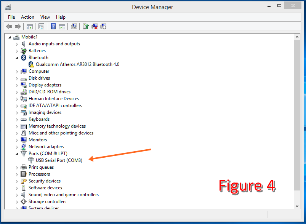Click the Properties toolbar icon
This screenshot has width=306, height=224.
[42, 26]
